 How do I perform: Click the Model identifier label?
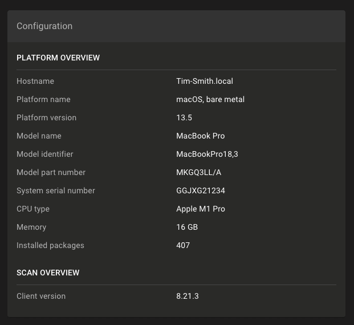coord(44,154)
